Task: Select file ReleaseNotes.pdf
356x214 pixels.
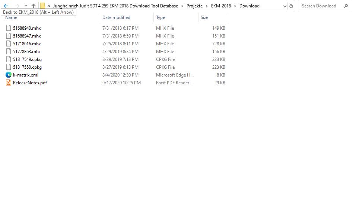Action: point(30,82)
